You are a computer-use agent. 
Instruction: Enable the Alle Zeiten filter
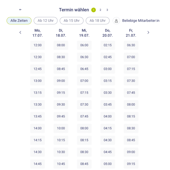(19, 21)
